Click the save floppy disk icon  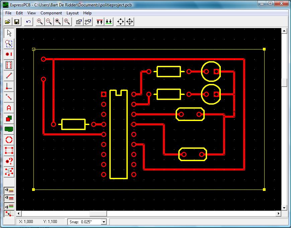point(17,22)
